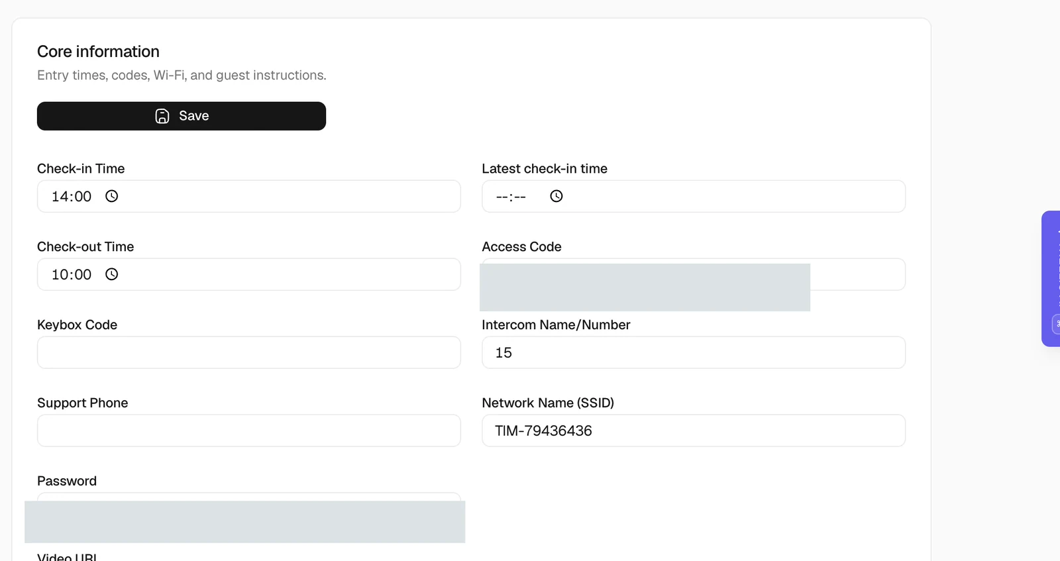The width and height of the screenshot is (1060, 561).
Task: Select the minutes segment of Check-in Time
Action: point(83,197)
